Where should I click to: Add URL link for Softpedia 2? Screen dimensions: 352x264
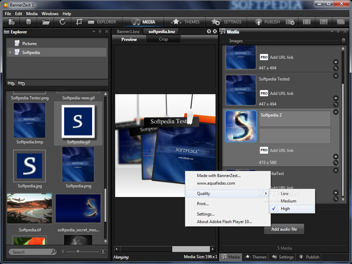click(282, 151)
